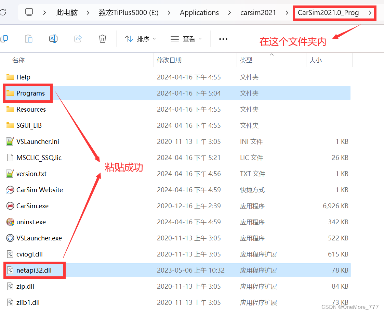The image size is (384, 313).
Task: Click the refresh icon beside the address bar
Action: pos(3,12)
